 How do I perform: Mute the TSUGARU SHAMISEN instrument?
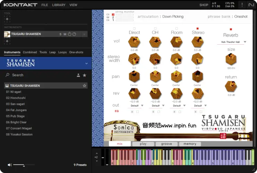pyautogui.click(x=65, y=34)
